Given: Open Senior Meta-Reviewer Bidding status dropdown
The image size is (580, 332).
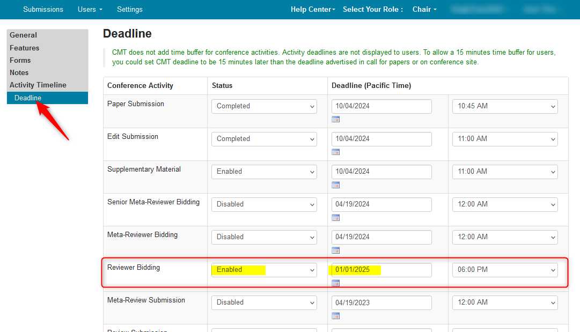Looking at the screenshot, I should point(264,204).
